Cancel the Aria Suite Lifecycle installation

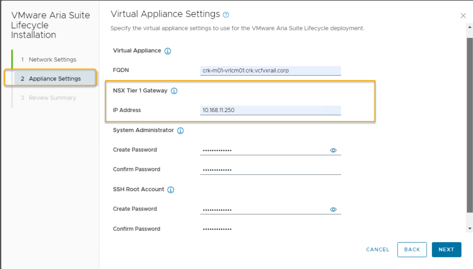point(377,250)
